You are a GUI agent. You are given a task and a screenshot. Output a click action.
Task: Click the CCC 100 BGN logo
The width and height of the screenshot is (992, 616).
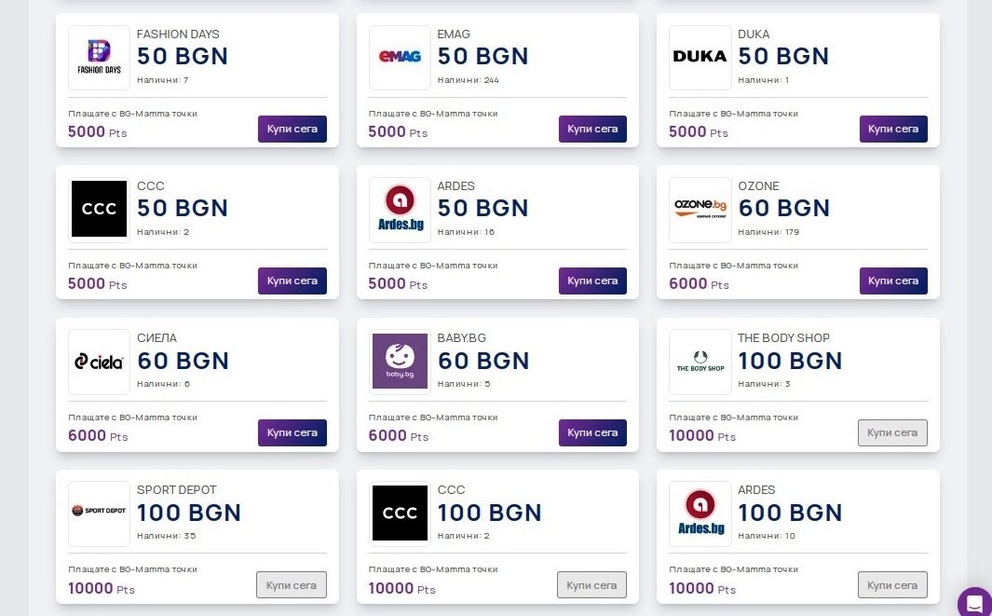[x=400, y=513]
